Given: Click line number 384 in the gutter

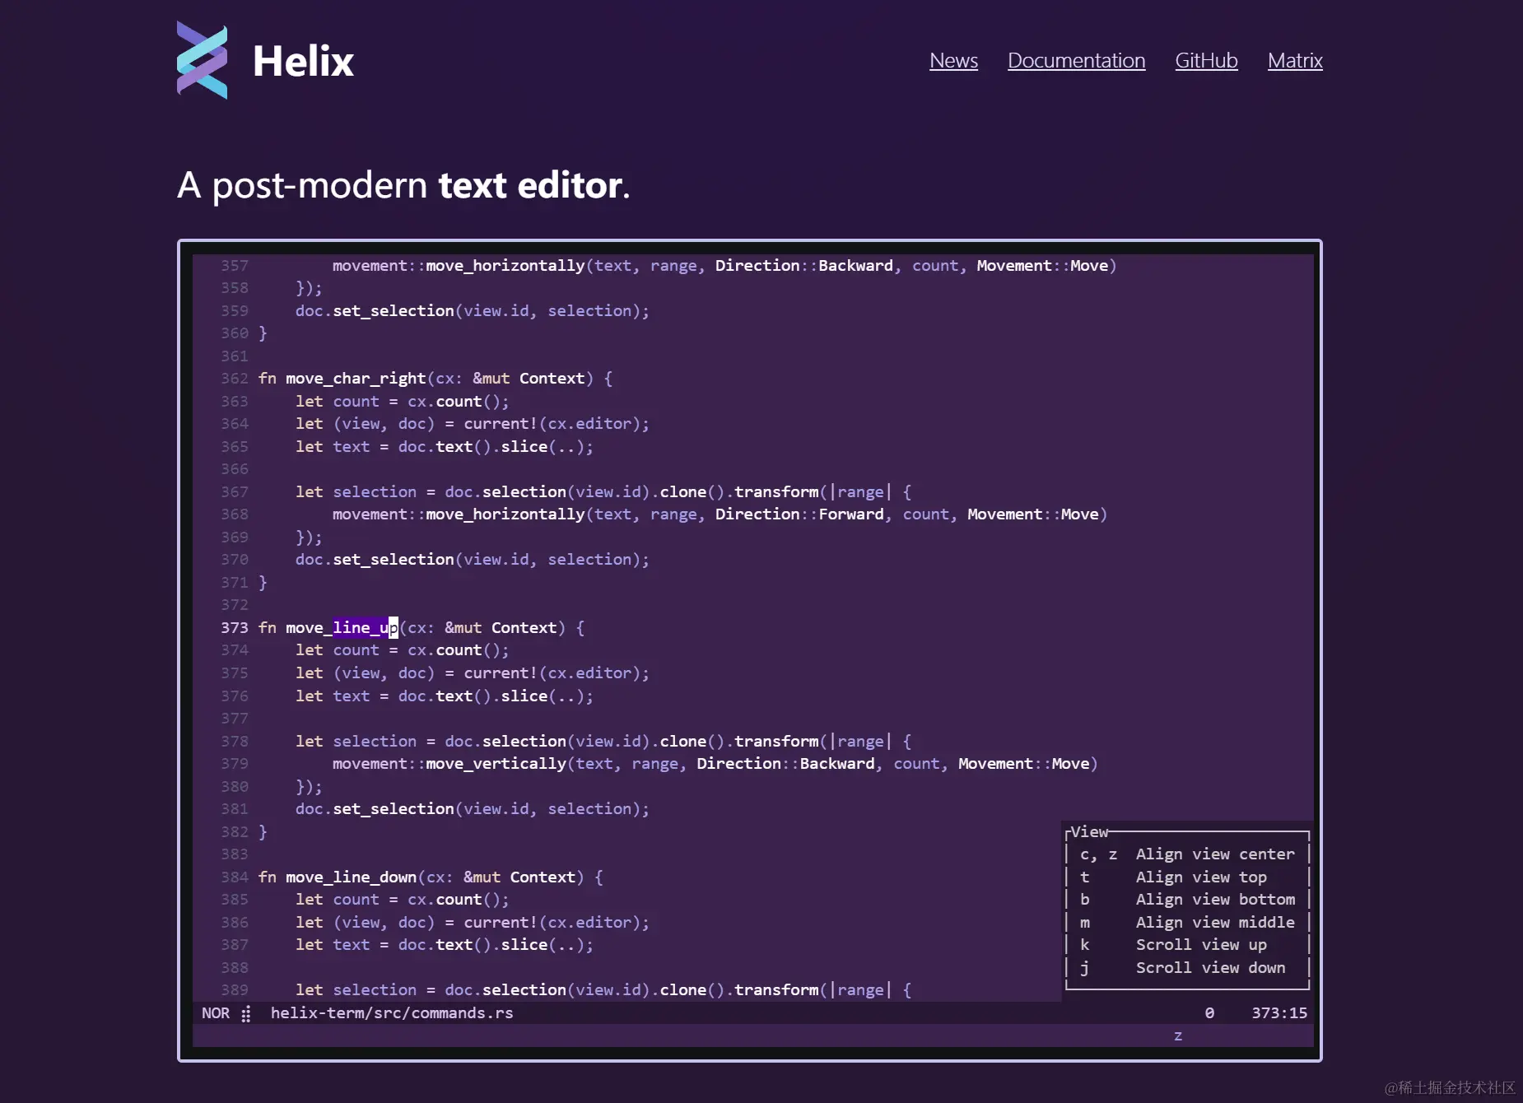Looking at the screenshot, I should [235, 877].
